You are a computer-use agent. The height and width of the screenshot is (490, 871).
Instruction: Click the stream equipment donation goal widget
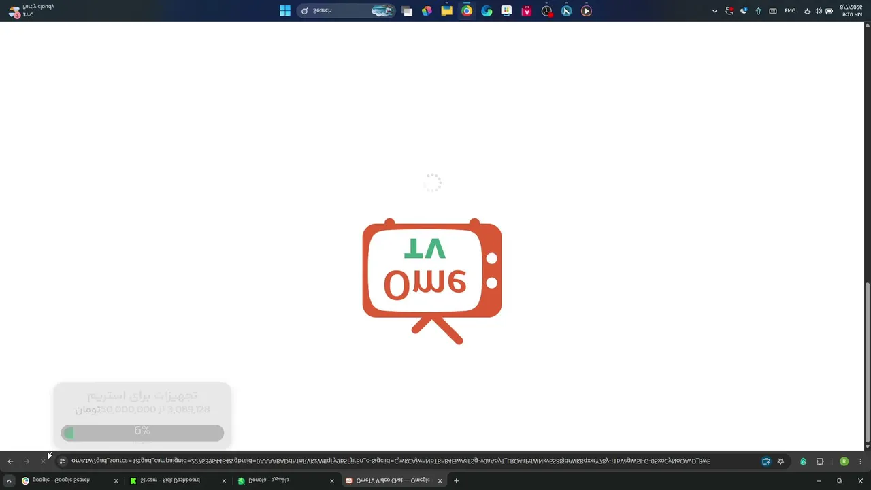click(x=142, y=415)
